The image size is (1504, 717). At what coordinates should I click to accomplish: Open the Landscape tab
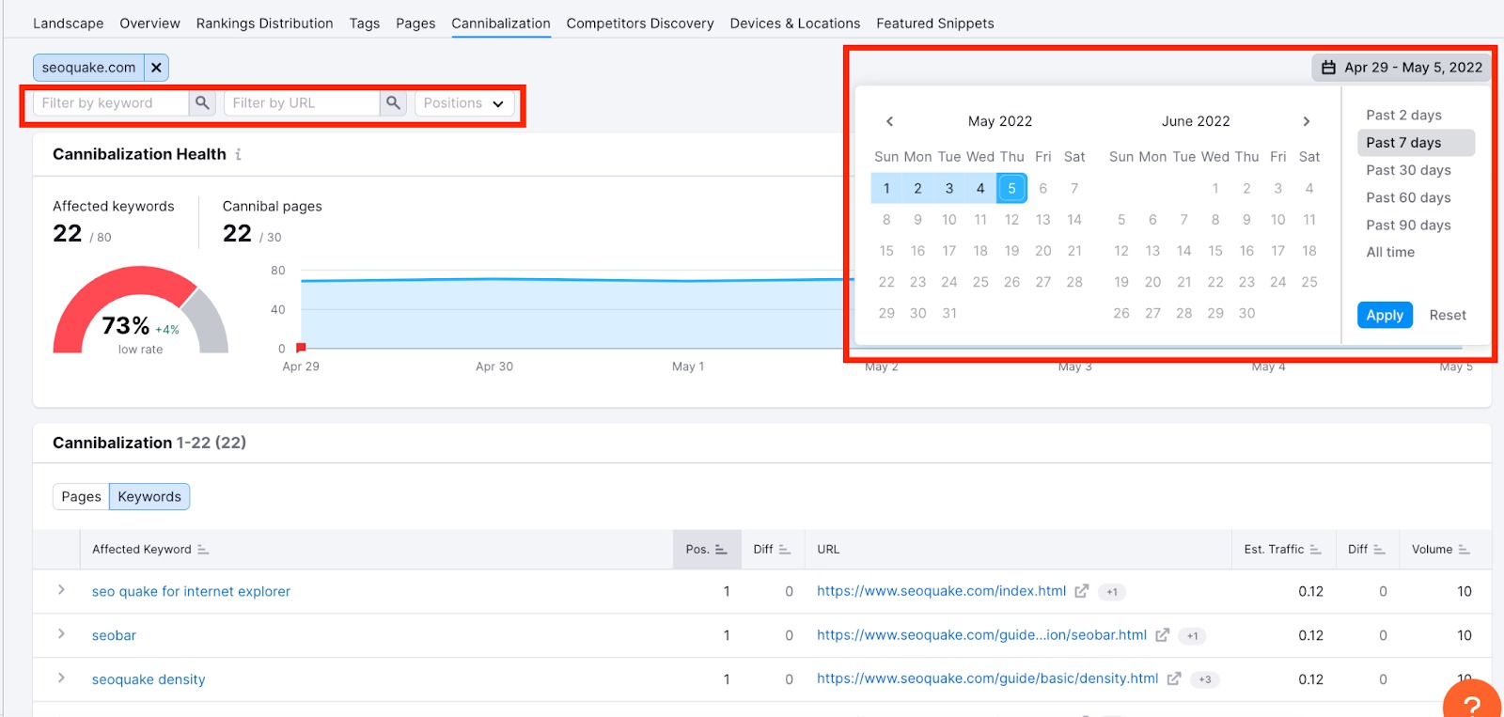tap(69, 23)
